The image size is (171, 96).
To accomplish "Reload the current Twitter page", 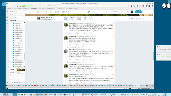I will [17, 6].
